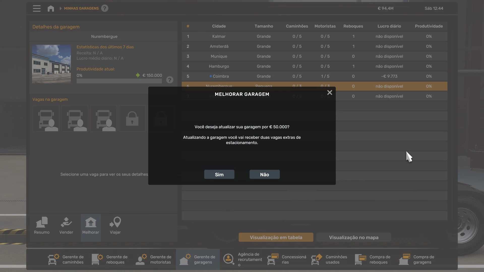Go to the home screen icon
This screenshot has height=272, width=484.
point(51,8)
